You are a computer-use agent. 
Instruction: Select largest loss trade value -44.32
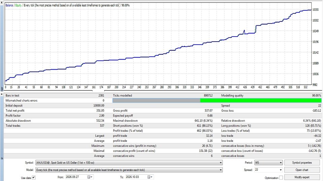(x=317, y=136)
